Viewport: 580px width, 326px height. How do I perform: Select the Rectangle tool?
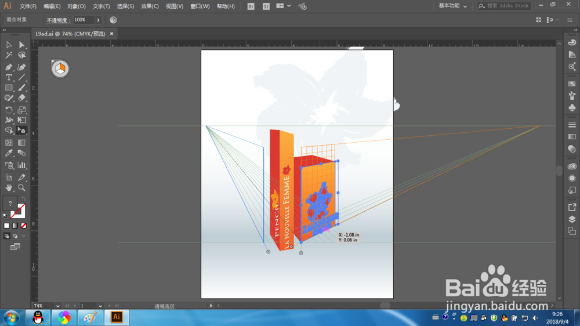pos(9,88)
